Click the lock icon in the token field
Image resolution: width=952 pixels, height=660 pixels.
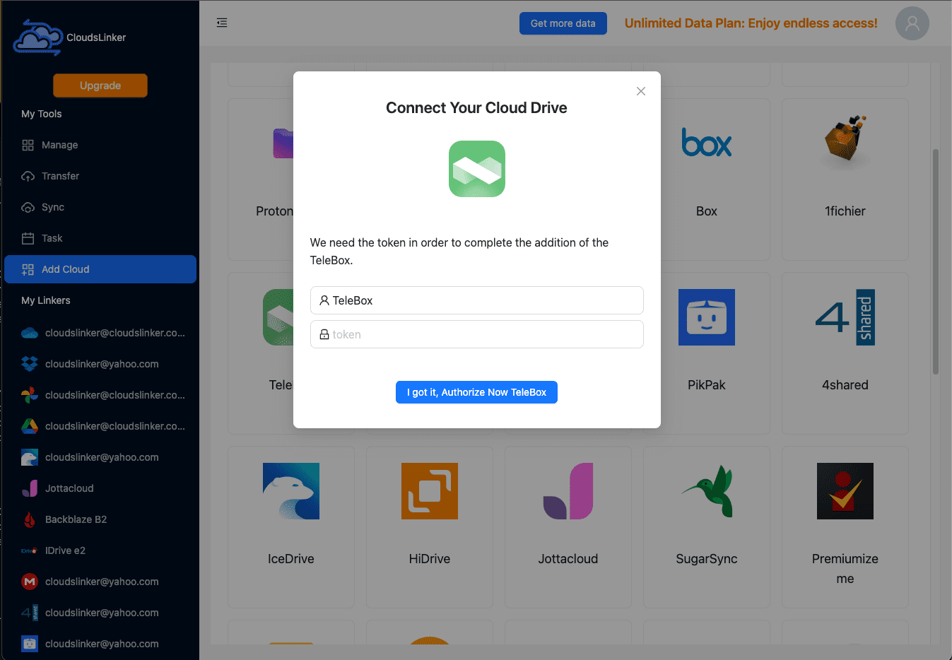[x=324, y=334]
